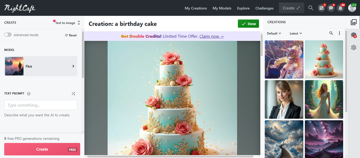
Task: Open chat messages icon in top navbar
Action: click(x=331, y=8)
